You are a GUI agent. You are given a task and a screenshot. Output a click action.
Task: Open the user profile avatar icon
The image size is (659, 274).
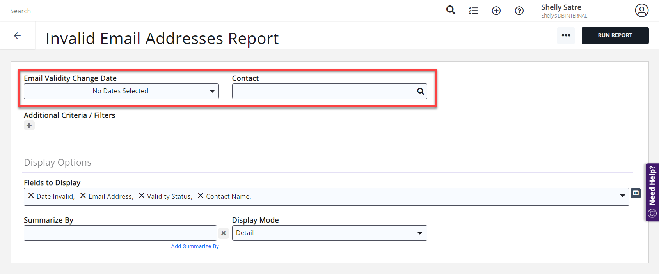point(641,11)
